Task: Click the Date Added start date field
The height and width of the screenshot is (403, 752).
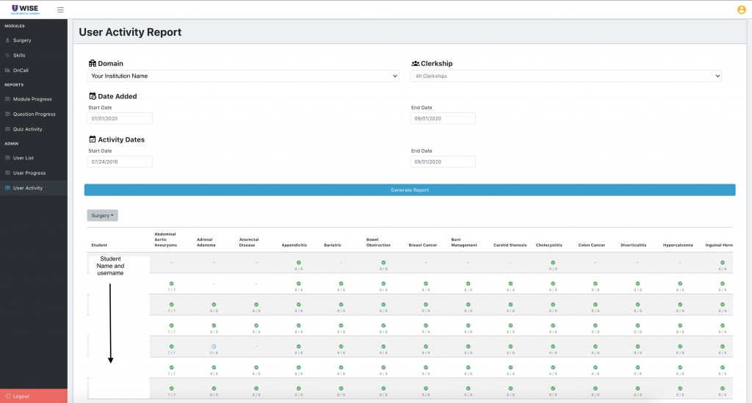Action: tap(120, 118)
